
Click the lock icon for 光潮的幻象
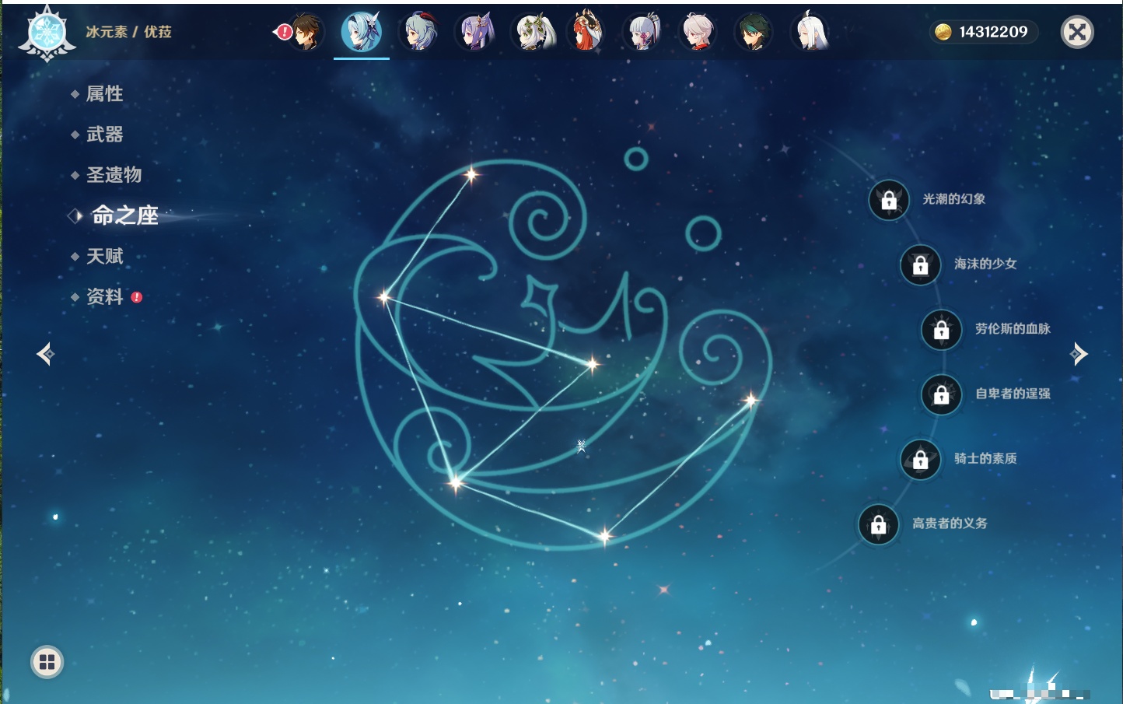point(889,200)
